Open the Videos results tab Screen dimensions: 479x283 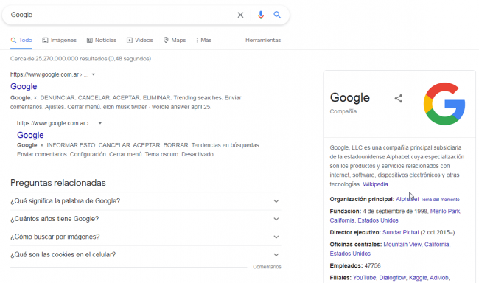pyautogui.click(x=140, y=40)
